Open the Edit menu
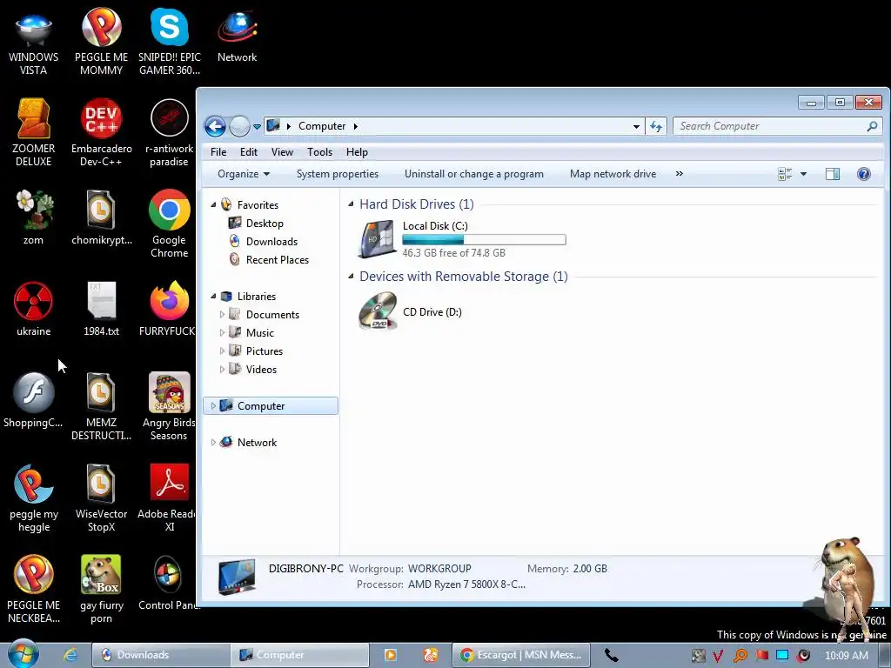891x668 pixels. click(248, 151)
